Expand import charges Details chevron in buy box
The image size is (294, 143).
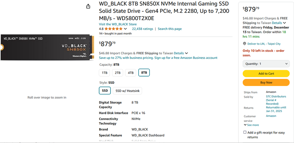285,23
